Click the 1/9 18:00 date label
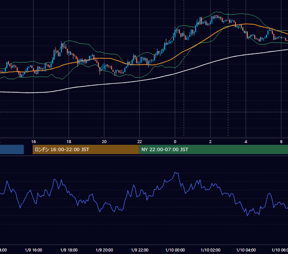The height and width of the screenshot is (254, 288). tap(69, 250)
